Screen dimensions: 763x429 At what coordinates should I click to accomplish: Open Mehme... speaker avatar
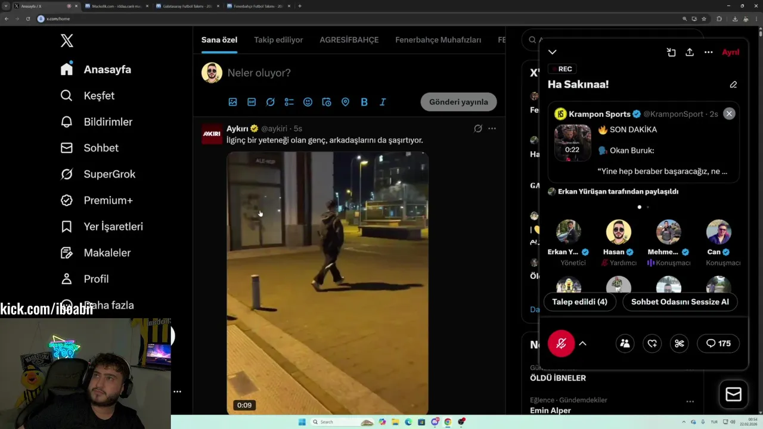pyautogui.click(x=668, y=232)
